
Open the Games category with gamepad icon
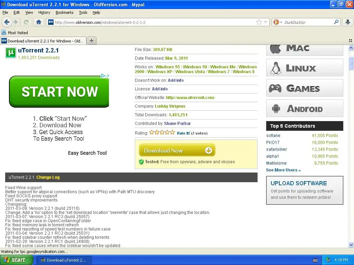point(305,88)
